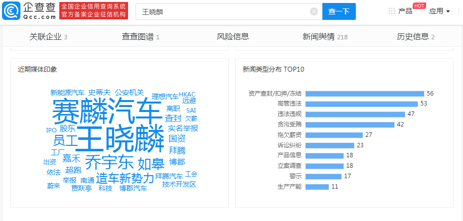Click the HOT badge above 产品
This screenshot has height=221, width=463.
(x=419, y=5)
